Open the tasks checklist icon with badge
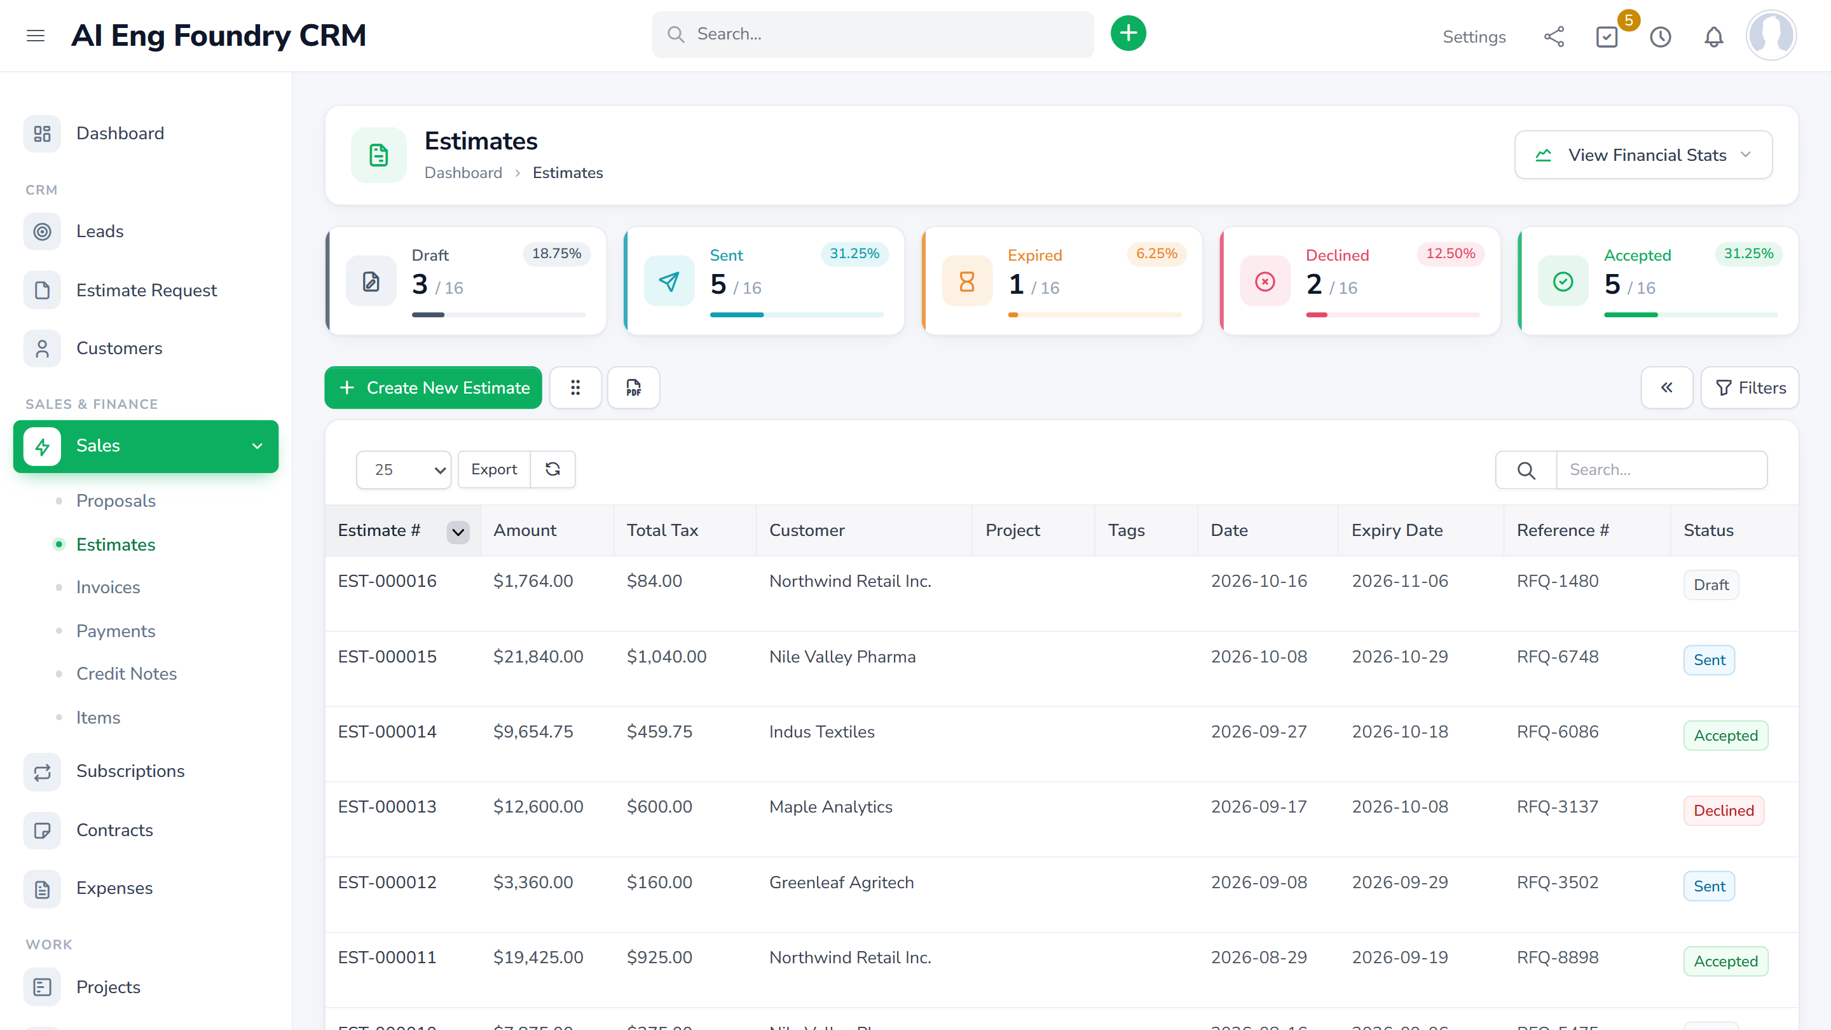The height and width of the screenshot is (1030, 1831). 1607,36
